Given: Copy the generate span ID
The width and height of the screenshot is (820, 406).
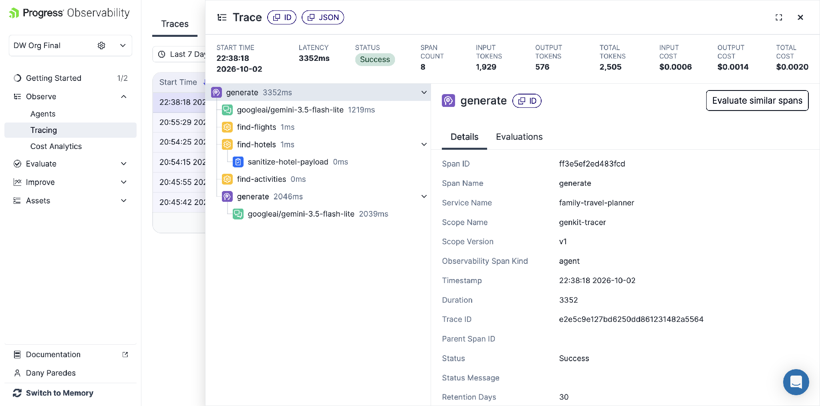Looking at the screenshot, I should pyautogui.click(x=527, y=101).
